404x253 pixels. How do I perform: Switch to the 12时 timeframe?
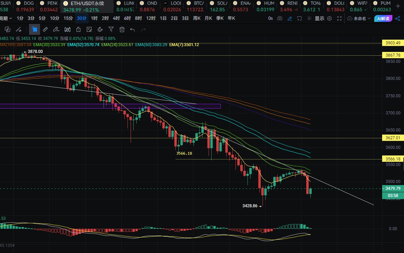[x=151, y=18]
